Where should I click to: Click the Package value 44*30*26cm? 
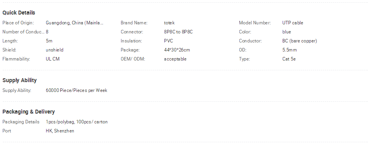coord(177,50)
